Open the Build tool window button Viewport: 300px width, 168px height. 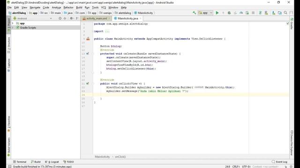[x=36, y=162]
